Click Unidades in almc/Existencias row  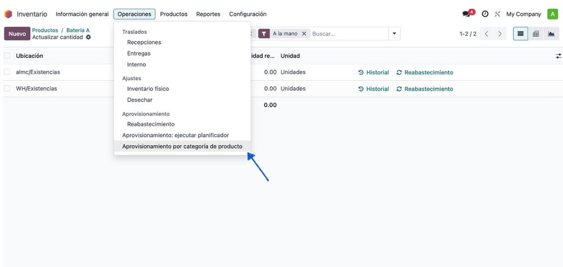pyautogui.click(x=293, y=72)
